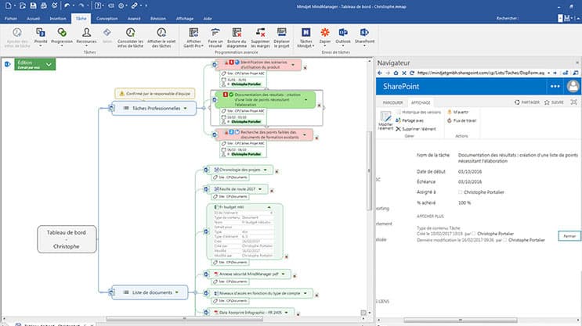Click the Navigateur URL address field

(x=480, y=73)
